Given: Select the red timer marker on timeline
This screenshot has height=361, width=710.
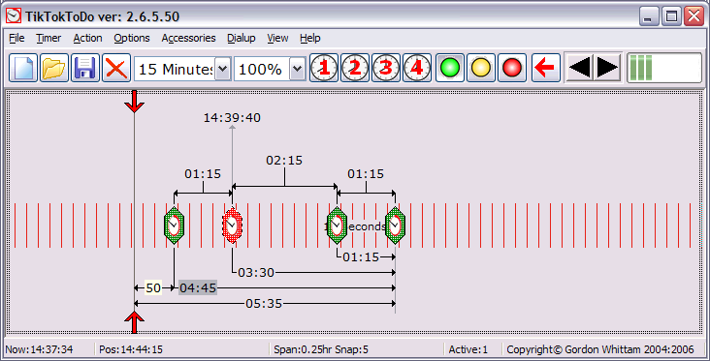Looking at the screenshot, I should tap(232, 225).
